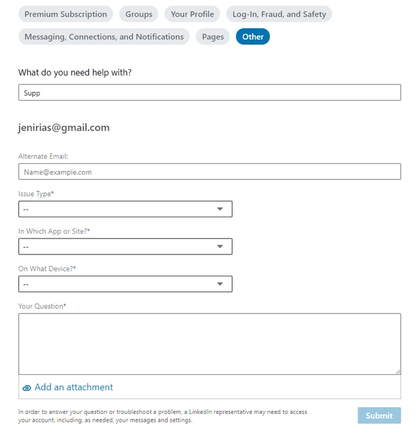Click inside the Your Question text area
Viewport: 419px width, 437px height.
pyautogui.click(x=209, y=344)
